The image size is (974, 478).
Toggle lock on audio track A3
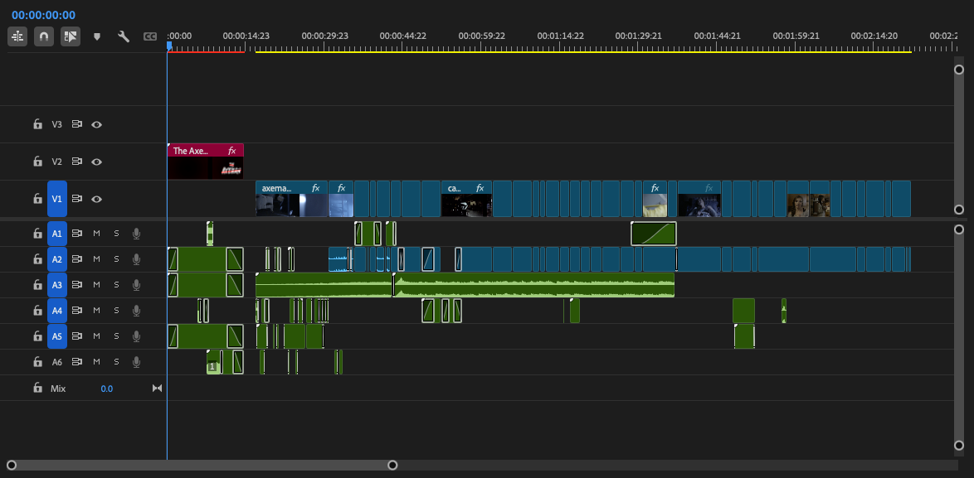38,285
